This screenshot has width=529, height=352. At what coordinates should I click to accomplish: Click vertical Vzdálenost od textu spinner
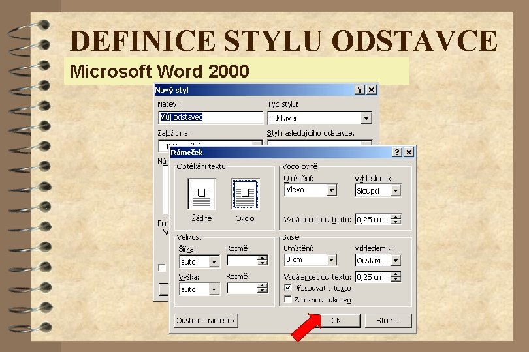tap(396, 277)
